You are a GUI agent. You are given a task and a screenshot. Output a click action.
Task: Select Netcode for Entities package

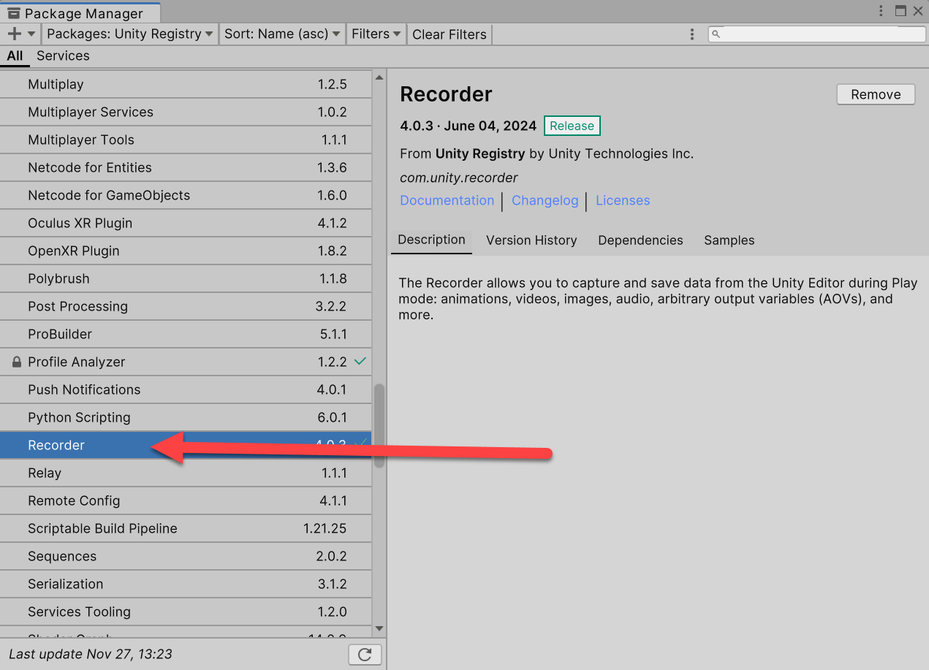pyautogui.click(x=186, y=167)
